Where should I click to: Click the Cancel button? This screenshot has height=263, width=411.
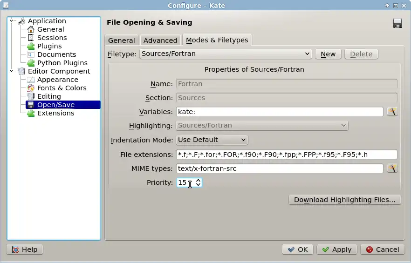[x=383, y=250]
